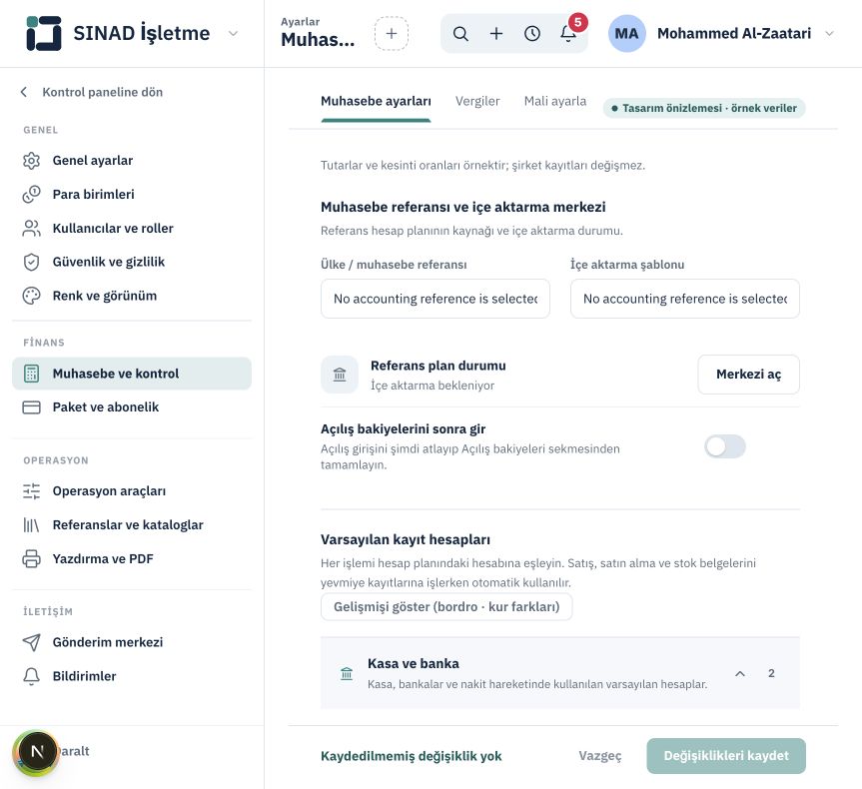Click the bank icon beside Kasa ve banka
862x789 pixels.
pyautogui.click(x=347, y=673)
